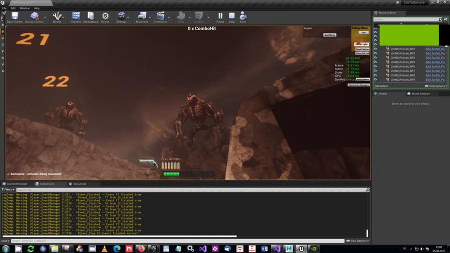
Task: Open World Outliner View Options
Action: [x=436, y=86]
